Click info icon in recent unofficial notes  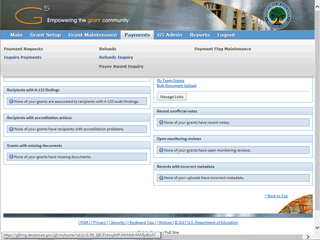point(161,122)
